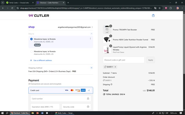The width and height of the screenshot is (185, 115).
Task: Click the Security code field
Action: click(x=76, y=107)
